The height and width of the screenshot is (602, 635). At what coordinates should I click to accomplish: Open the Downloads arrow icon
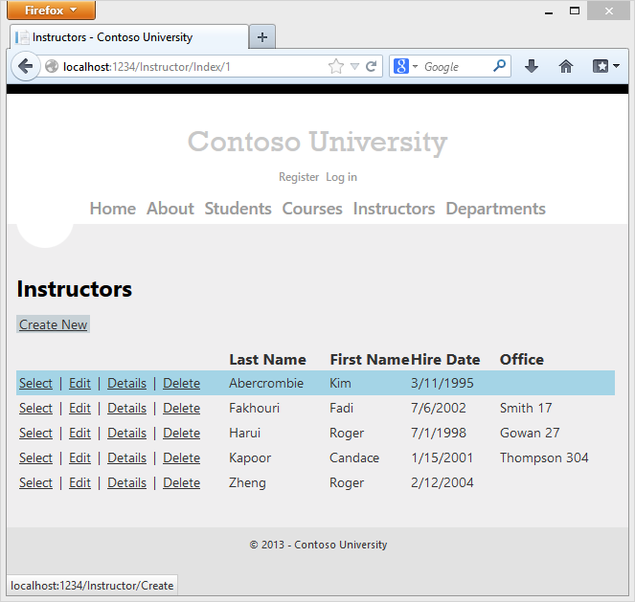tap(532, 67)
